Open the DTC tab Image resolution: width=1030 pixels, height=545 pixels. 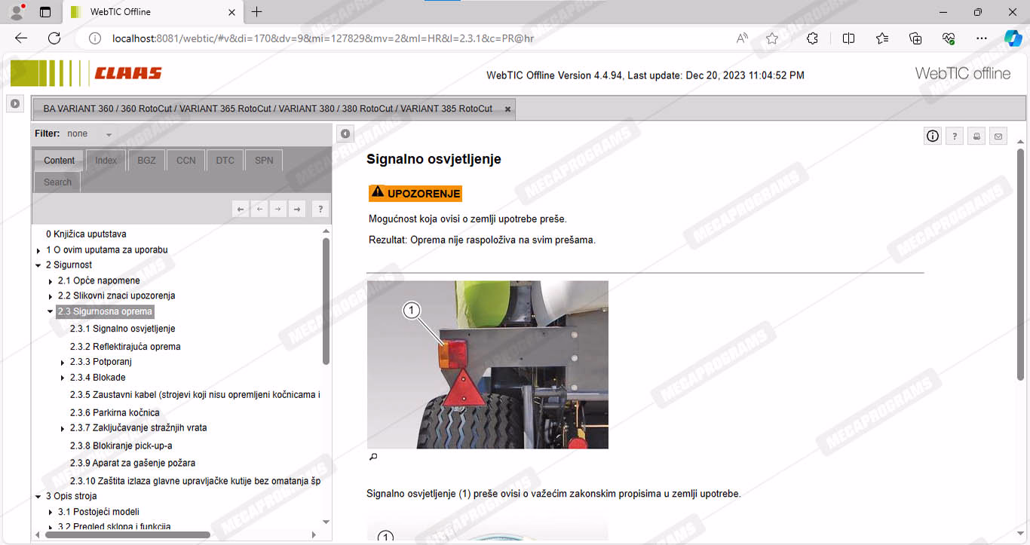225,161
